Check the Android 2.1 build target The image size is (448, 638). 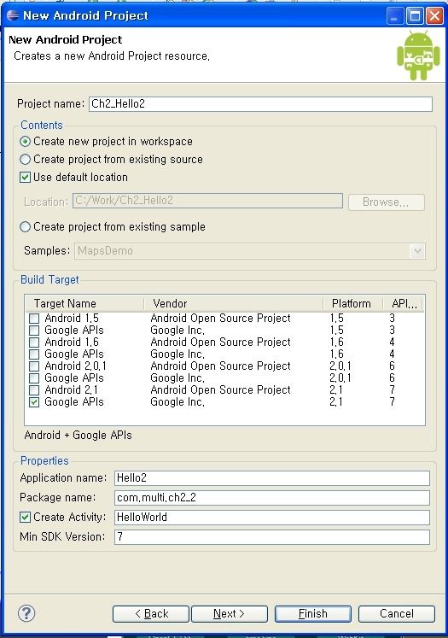34,390
